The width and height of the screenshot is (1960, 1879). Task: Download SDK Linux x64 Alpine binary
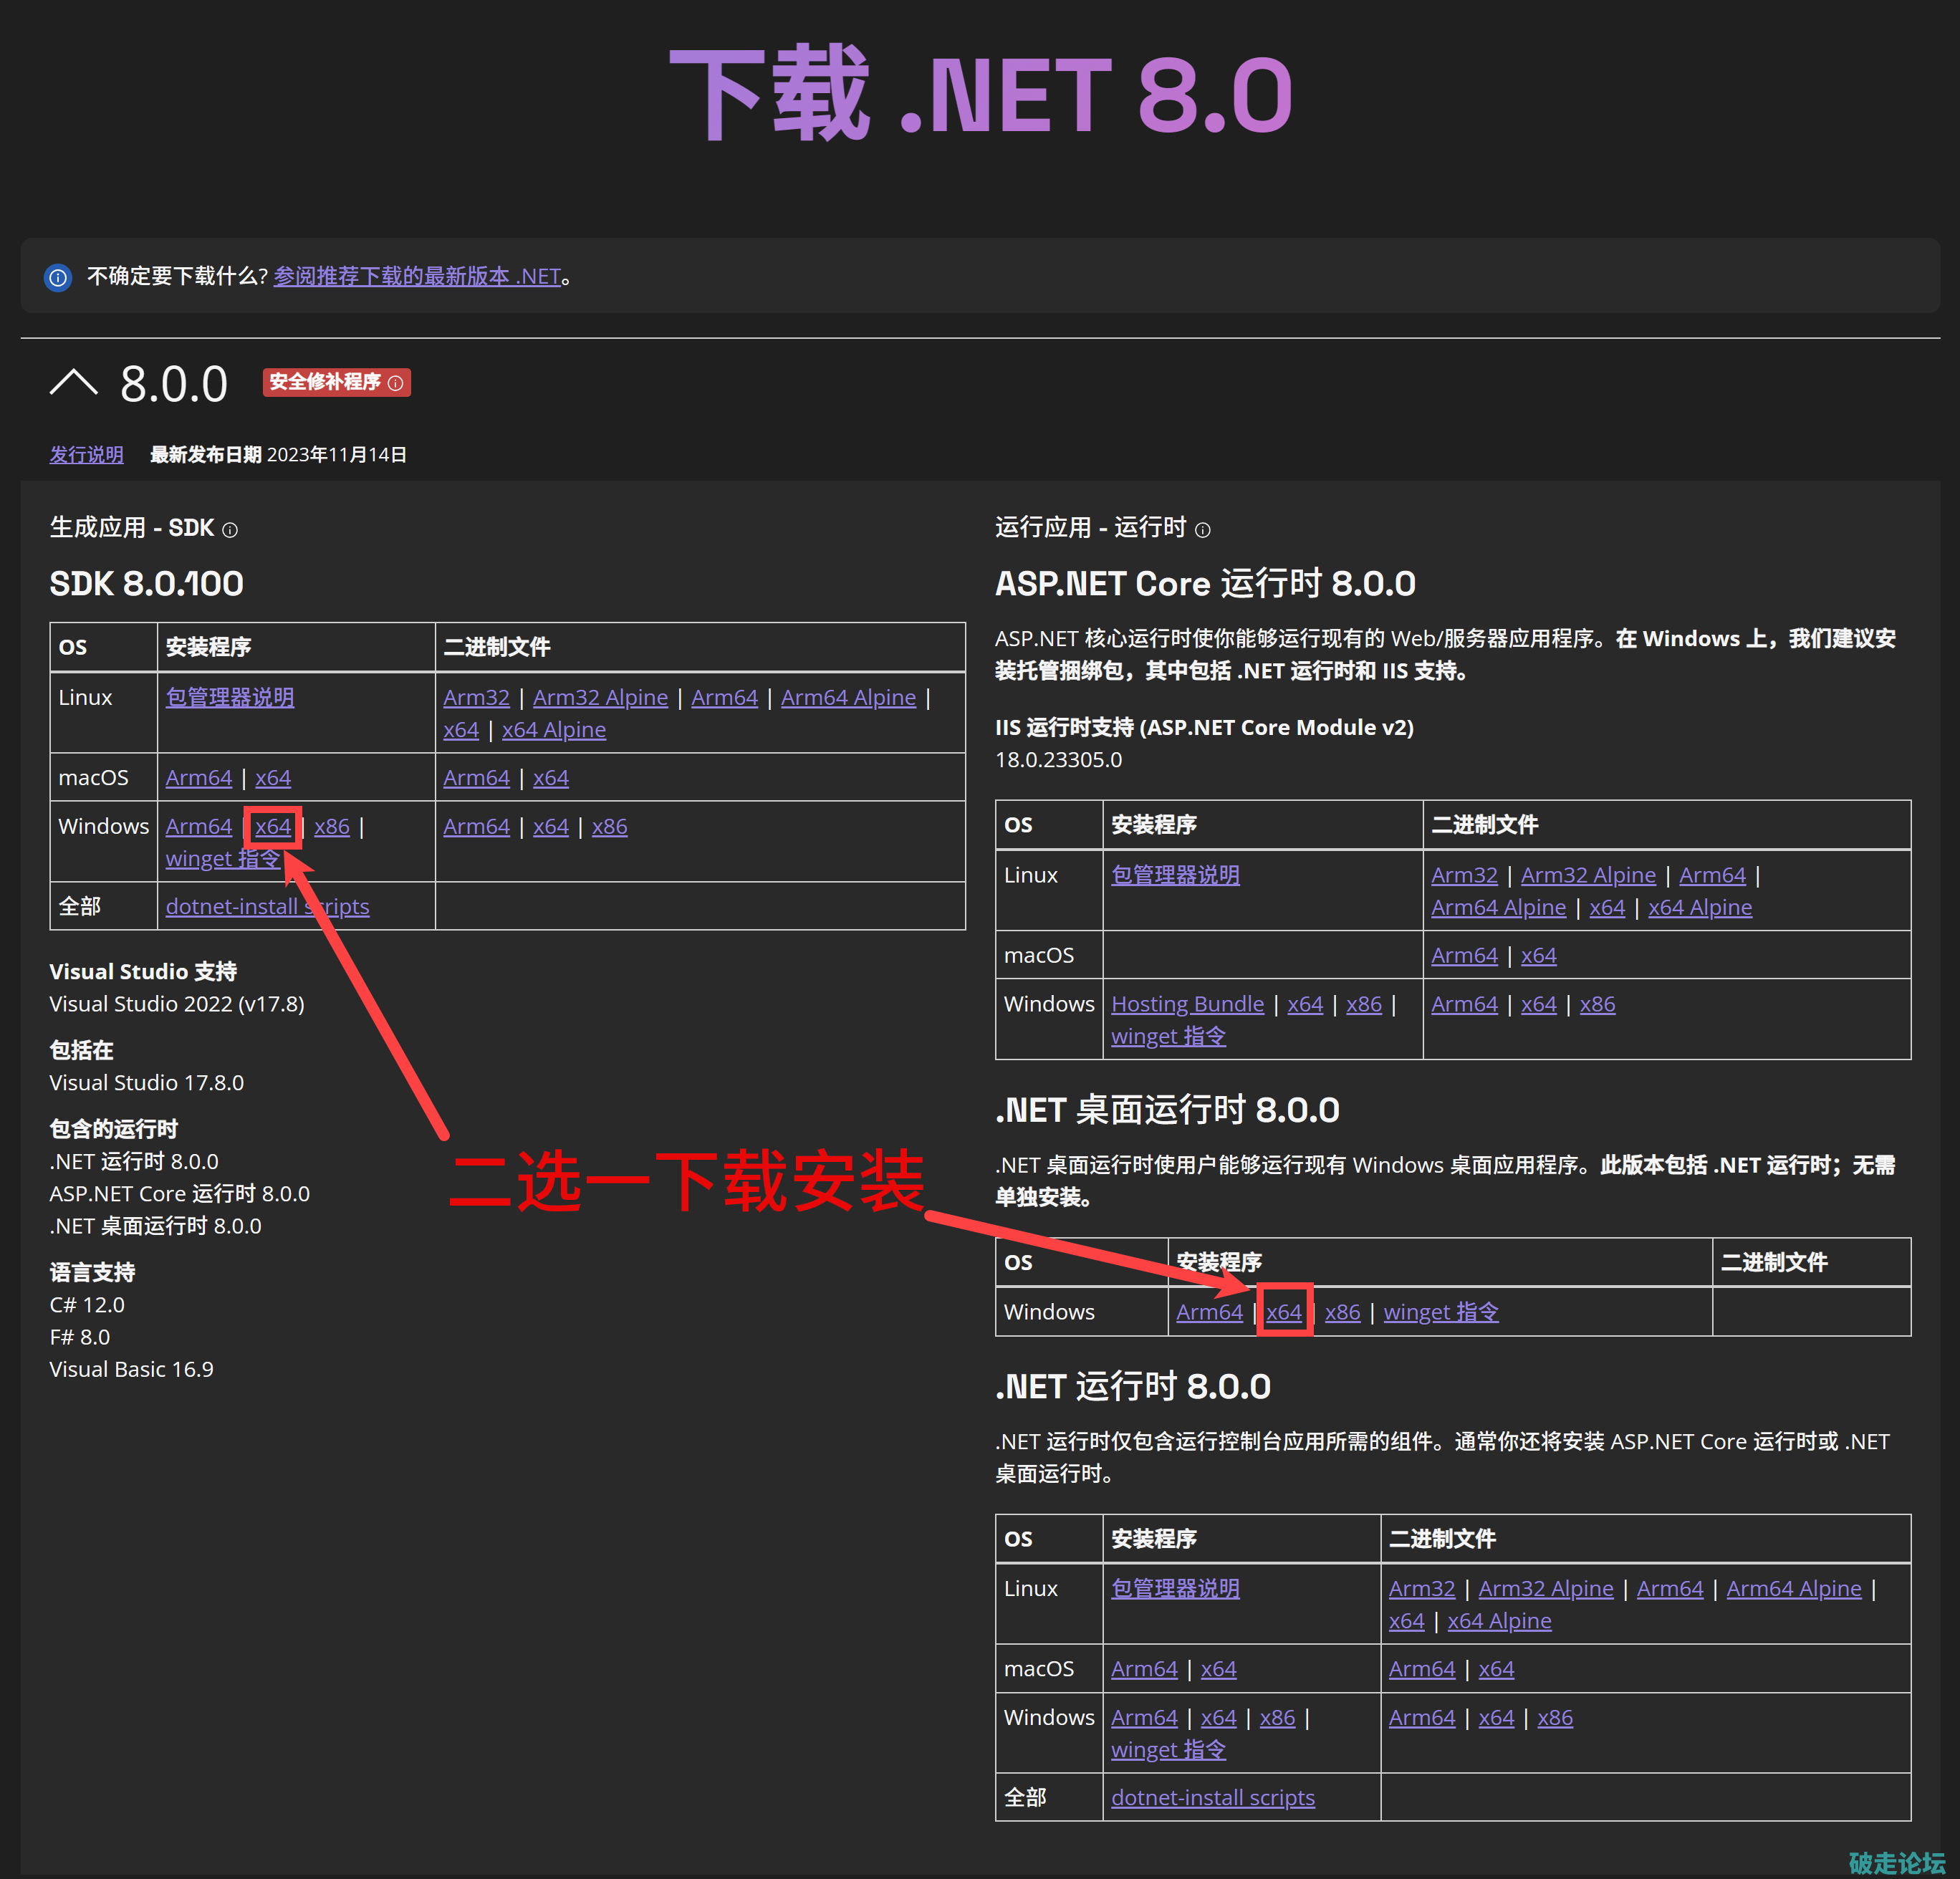[x=554, y=730]
